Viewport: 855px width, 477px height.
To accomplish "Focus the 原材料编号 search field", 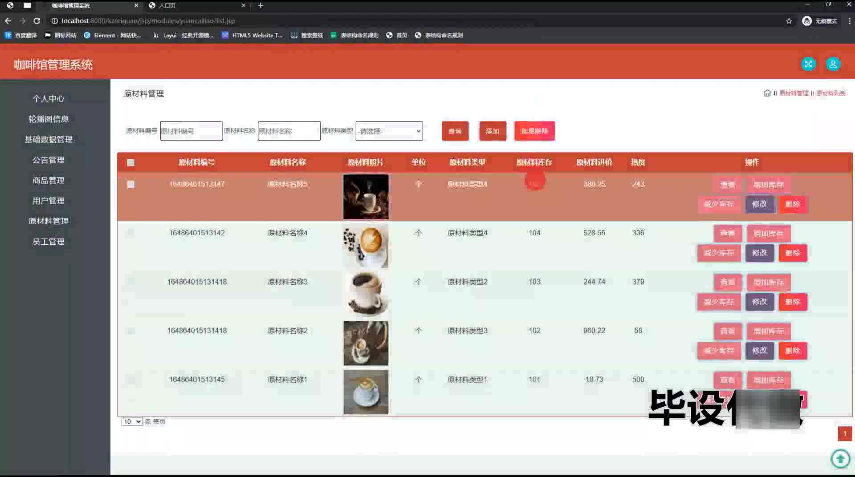I will click(x=191, y=131).
